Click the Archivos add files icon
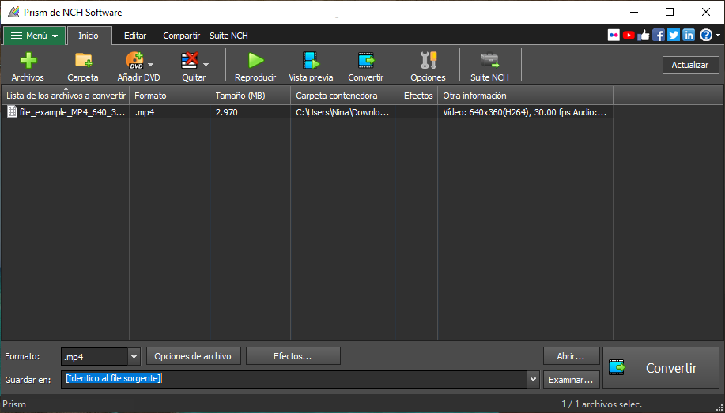 tap(28, 61)
